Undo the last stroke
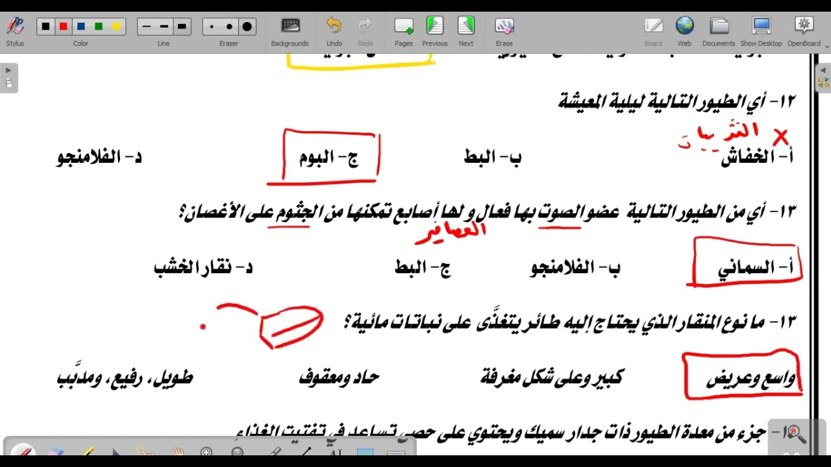Screen dimensions: 831x467 tap(334, 31)
